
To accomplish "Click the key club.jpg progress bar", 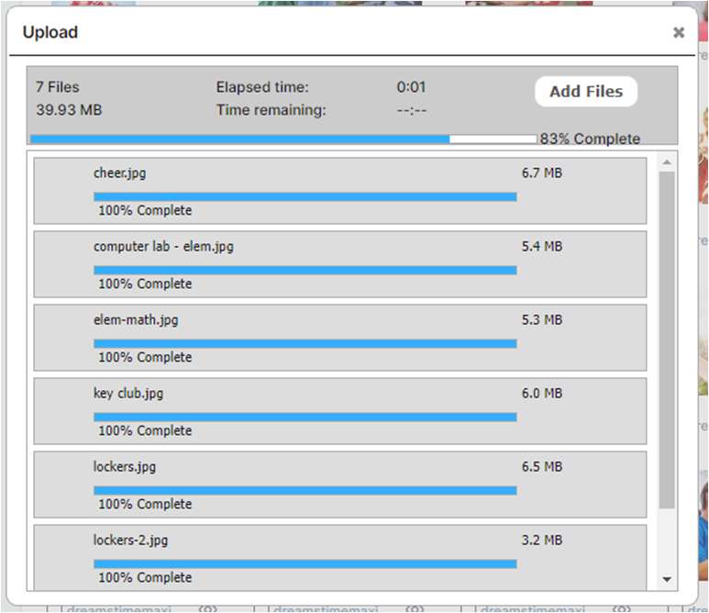I will (305, 418).
